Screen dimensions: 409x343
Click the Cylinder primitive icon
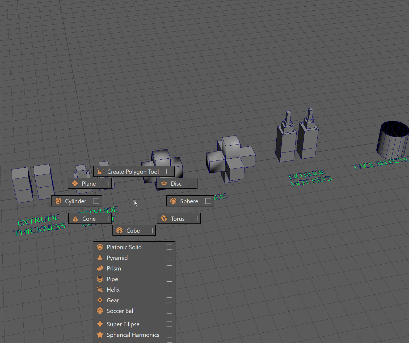[x=58, y=201]
